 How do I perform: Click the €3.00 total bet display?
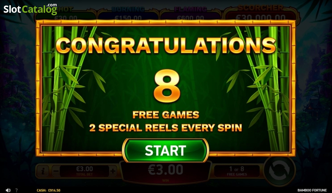pyautogui.click(x=84, y=171)
